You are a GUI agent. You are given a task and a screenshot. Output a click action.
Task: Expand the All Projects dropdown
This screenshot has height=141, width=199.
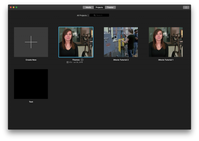pyautogui.click(x=83, y=15)
